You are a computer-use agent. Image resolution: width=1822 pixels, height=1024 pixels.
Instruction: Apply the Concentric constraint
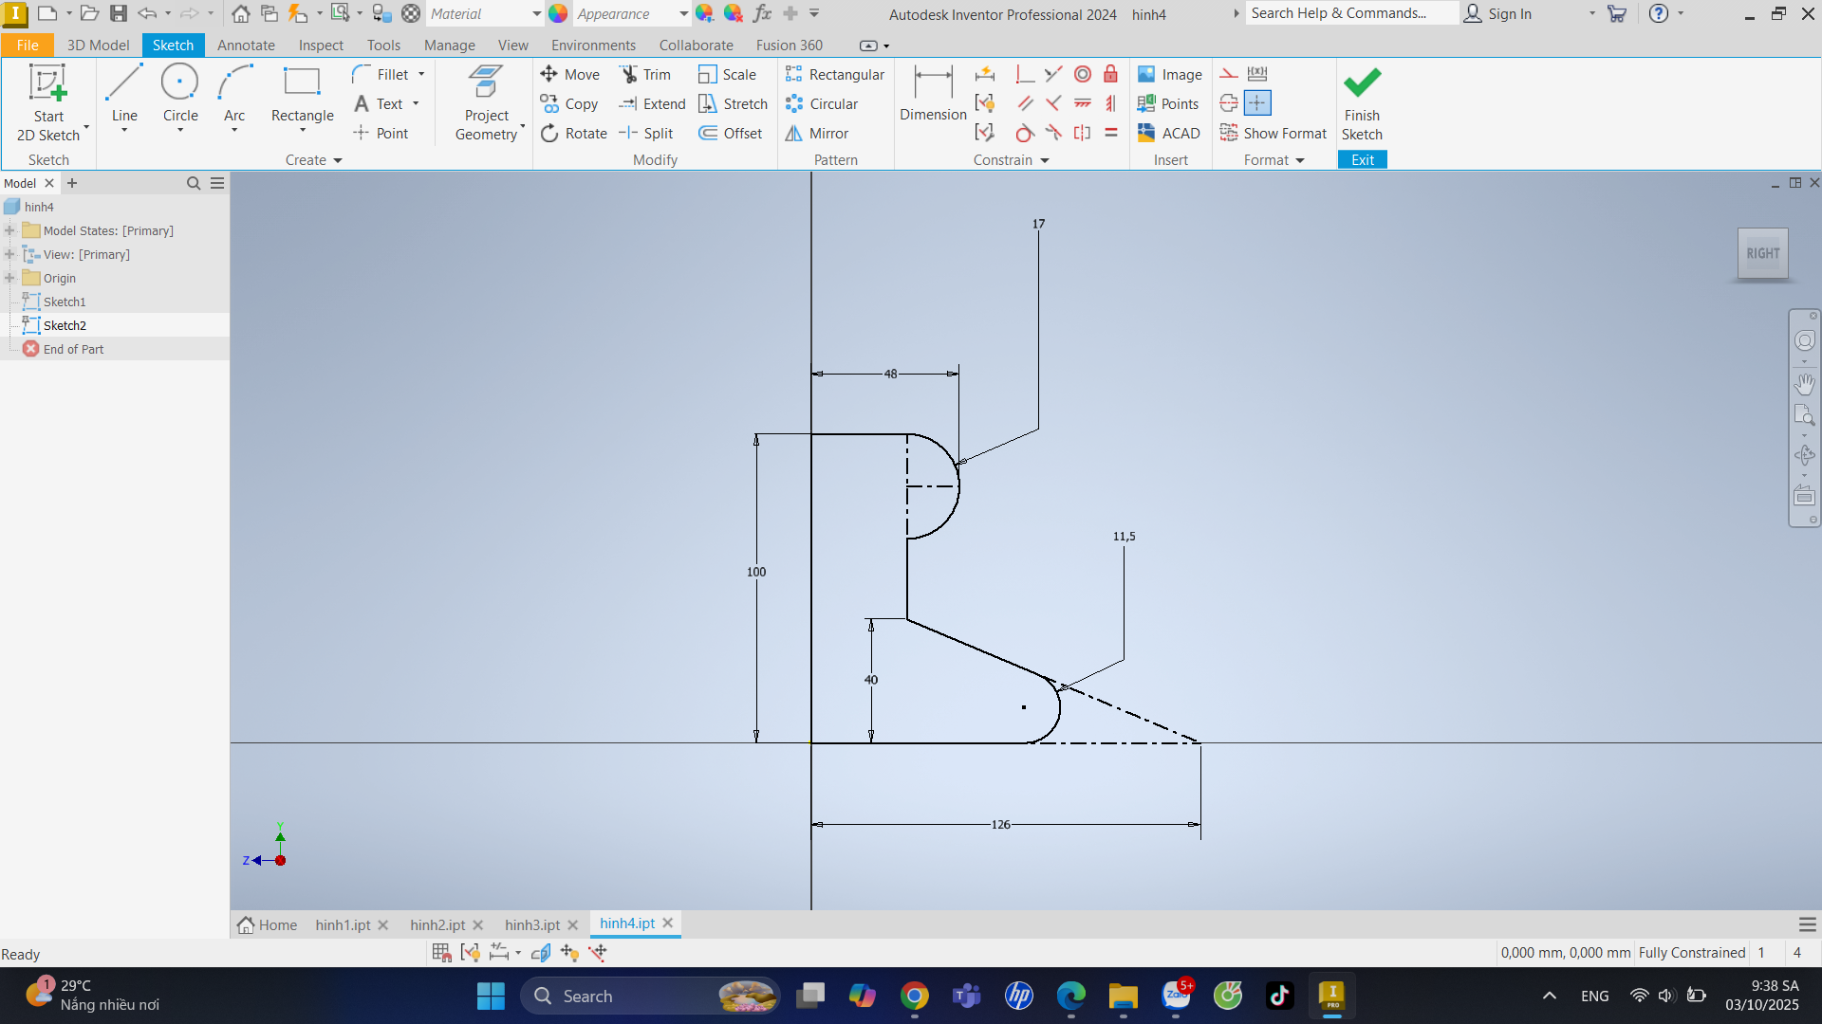tap(1082, 75)
